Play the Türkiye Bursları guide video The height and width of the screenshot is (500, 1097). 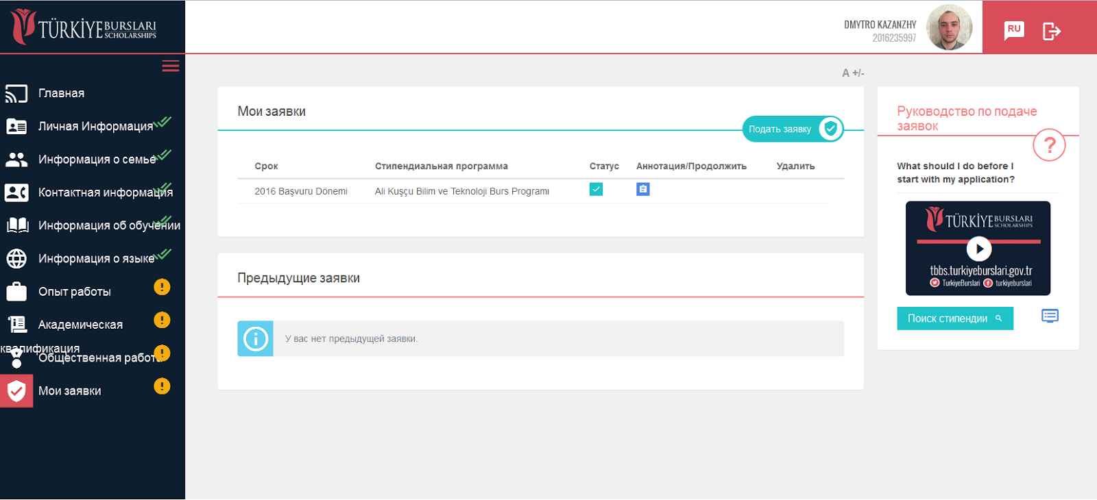(x=978, y=249)
